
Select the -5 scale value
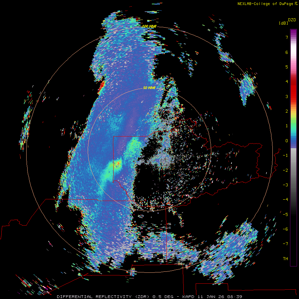tap(285, 215)
